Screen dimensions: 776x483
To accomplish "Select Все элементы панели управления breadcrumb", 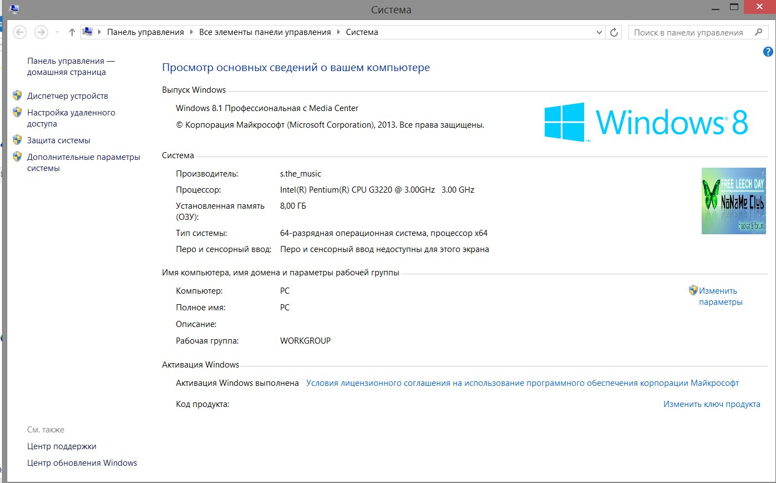I will point(265,32).
